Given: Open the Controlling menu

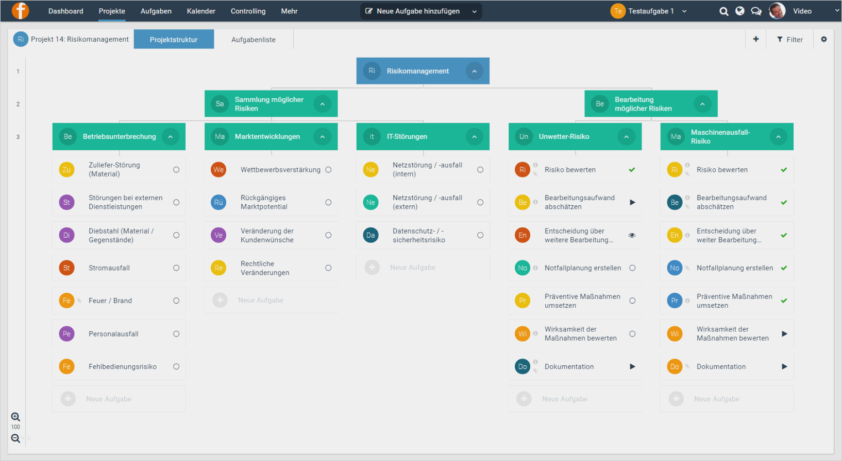Looking at the screenshot, I should (x=248, y=11).
